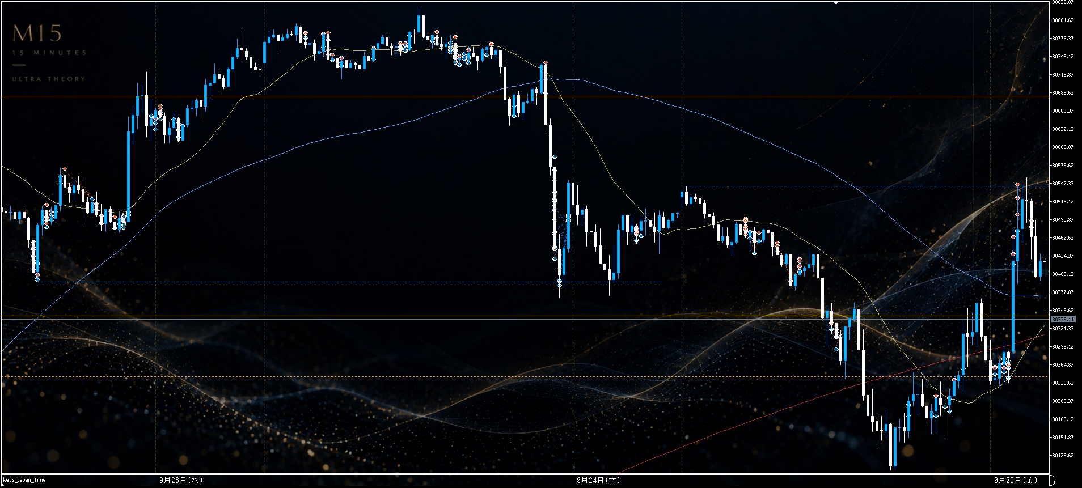Click price scale value 30293.12
The image size is (1082, 488).
1063,347
